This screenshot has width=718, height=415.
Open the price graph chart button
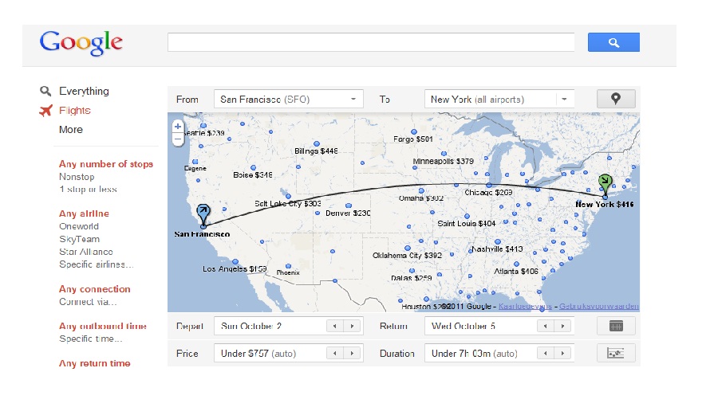(616, 354)
